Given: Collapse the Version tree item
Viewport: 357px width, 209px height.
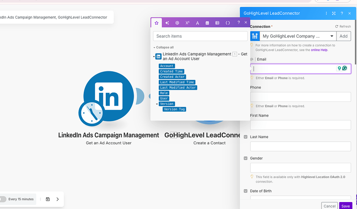Looking at the screenshot, I should [x=157, y=104].
